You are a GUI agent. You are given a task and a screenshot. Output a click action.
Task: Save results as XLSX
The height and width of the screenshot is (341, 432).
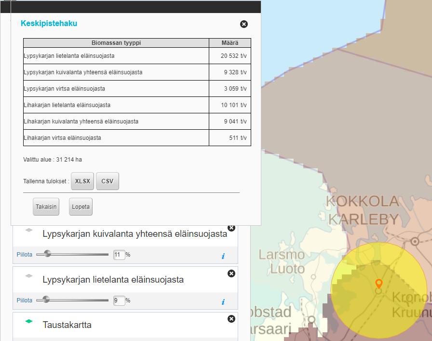(x=82, y=181)
